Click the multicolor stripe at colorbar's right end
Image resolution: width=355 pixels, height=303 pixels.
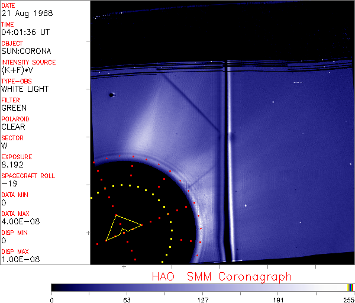(351, 287)
